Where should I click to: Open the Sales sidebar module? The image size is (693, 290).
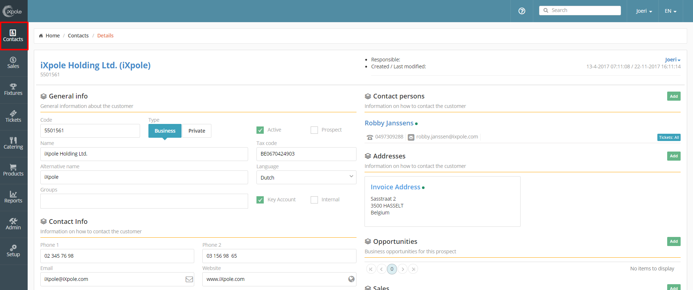pyautogui.click(x=13, y=63)
